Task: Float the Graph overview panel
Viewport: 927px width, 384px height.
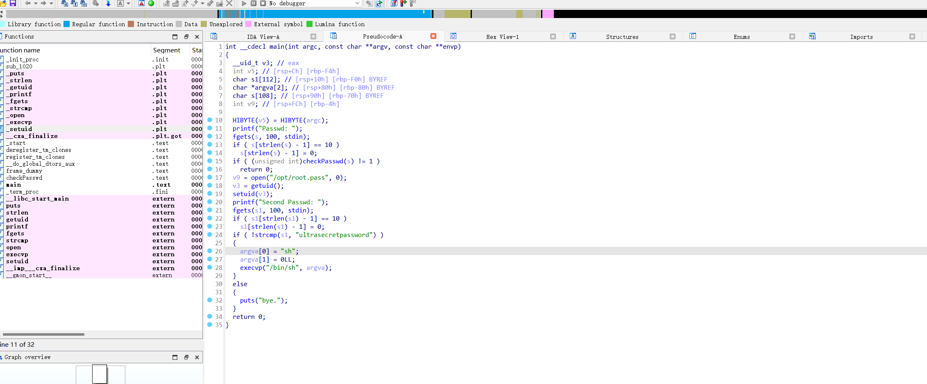Action: (186, 357)
